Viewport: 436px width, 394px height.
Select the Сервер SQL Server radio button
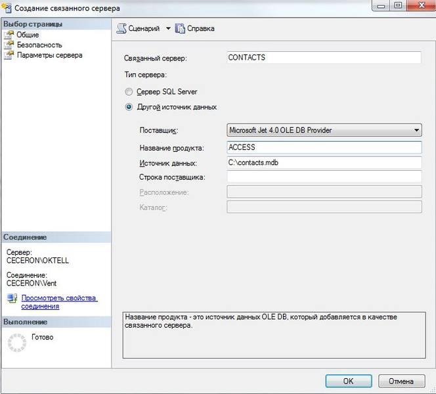(x=129, y=92)
